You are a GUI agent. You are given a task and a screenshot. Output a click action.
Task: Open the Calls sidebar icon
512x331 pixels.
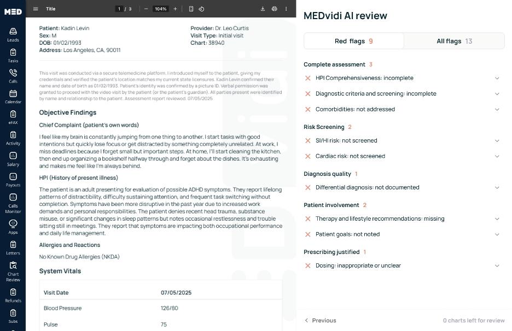(13, 76)
